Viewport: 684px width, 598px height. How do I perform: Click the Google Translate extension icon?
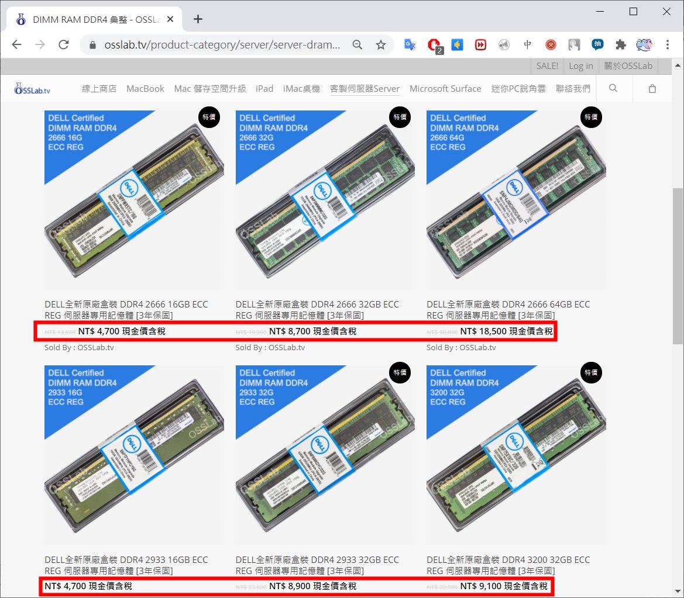410,45
